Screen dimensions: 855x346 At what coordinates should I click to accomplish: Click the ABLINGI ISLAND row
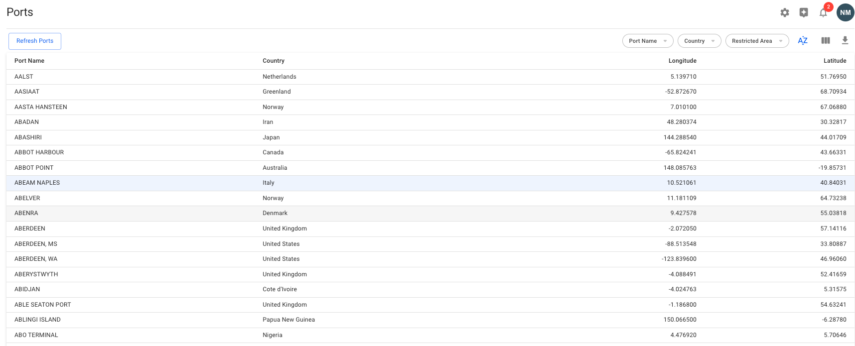coord(37,320)
